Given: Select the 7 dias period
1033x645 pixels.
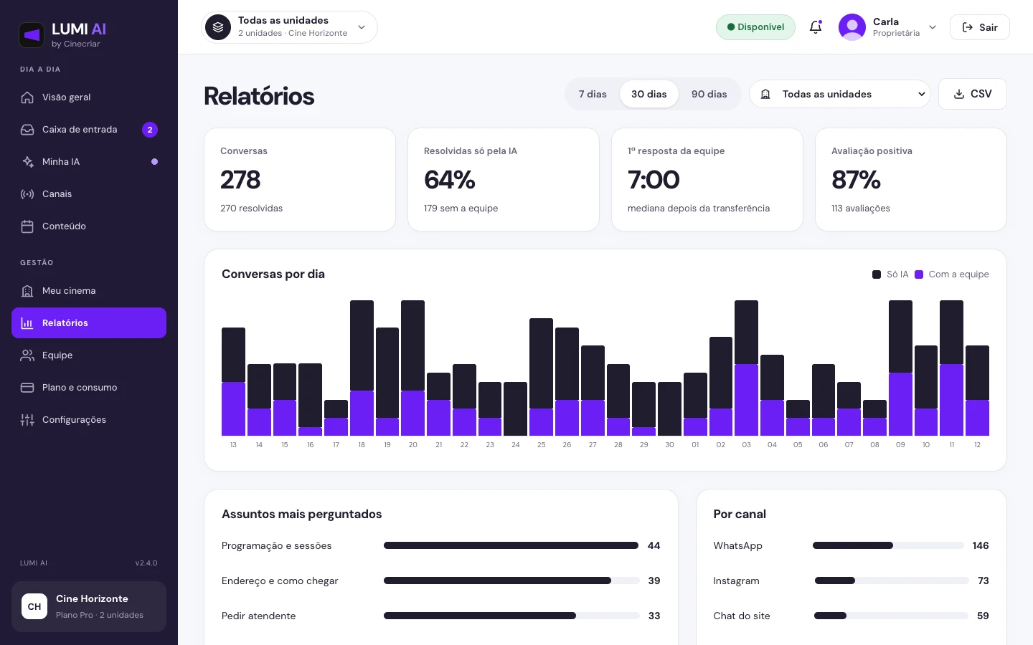Looking at the screenshot, I should pyautogui.click(x=593, y=94).
